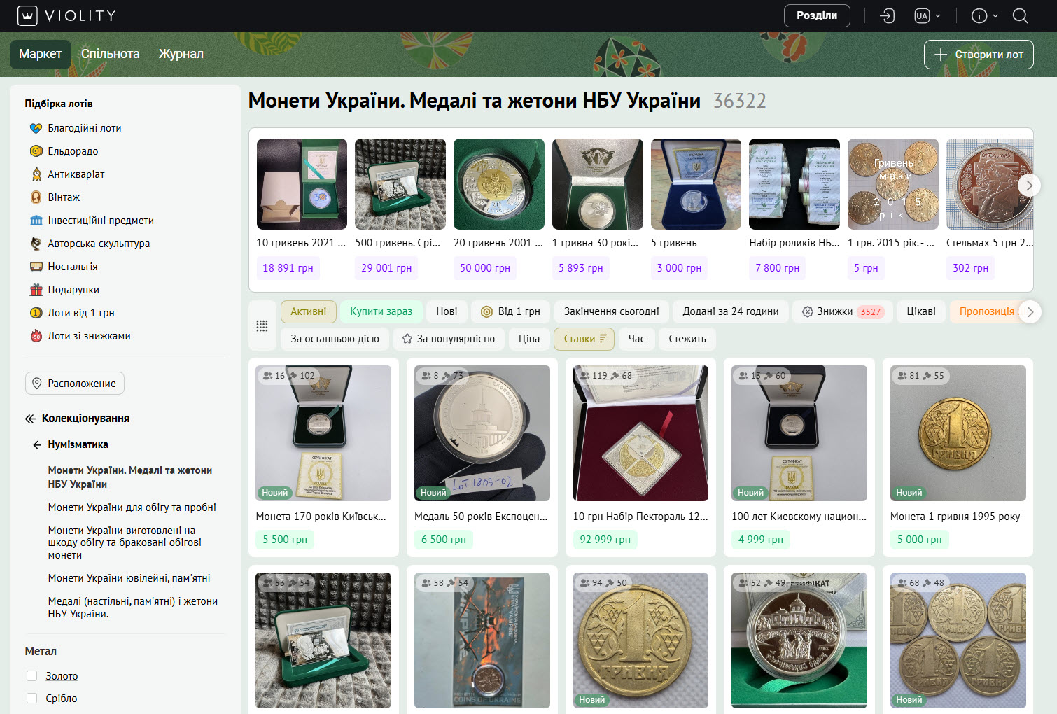The width and height of the screenshot is (1057, 714).
Task: Toggle the Активні filter chip
Action: (x=309, y=311)
